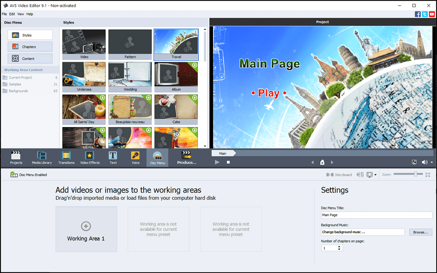Increase number of chapters on page
437x273 pixels.
pos(339,247)
